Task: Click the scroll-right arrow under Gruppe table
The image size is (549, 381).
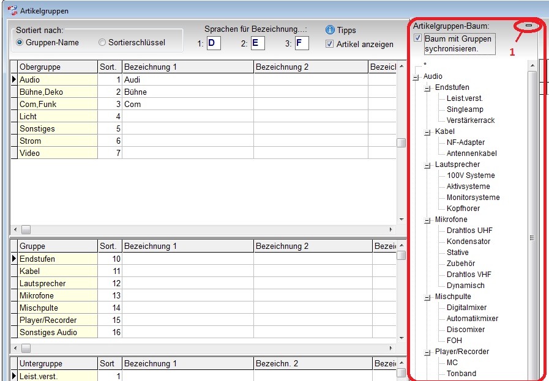Action: pos(390,348)
